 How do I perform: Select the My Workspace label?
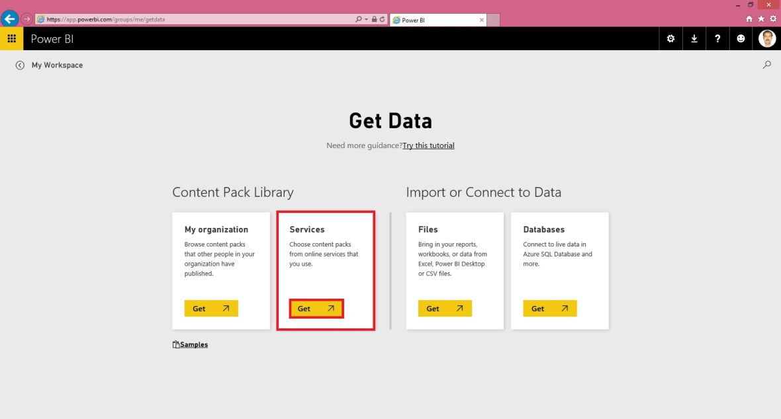click(58, 65)
